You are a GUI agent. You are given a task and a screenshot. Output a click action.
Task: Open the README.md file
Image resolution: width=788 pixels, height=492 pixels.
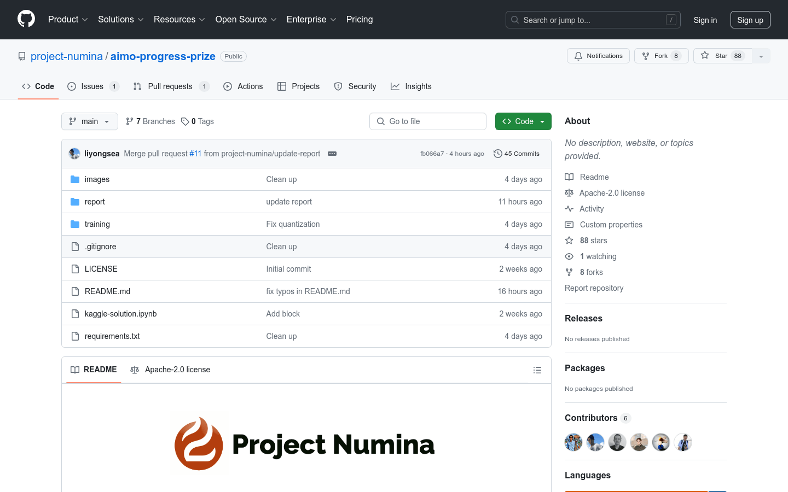point(108,291)
